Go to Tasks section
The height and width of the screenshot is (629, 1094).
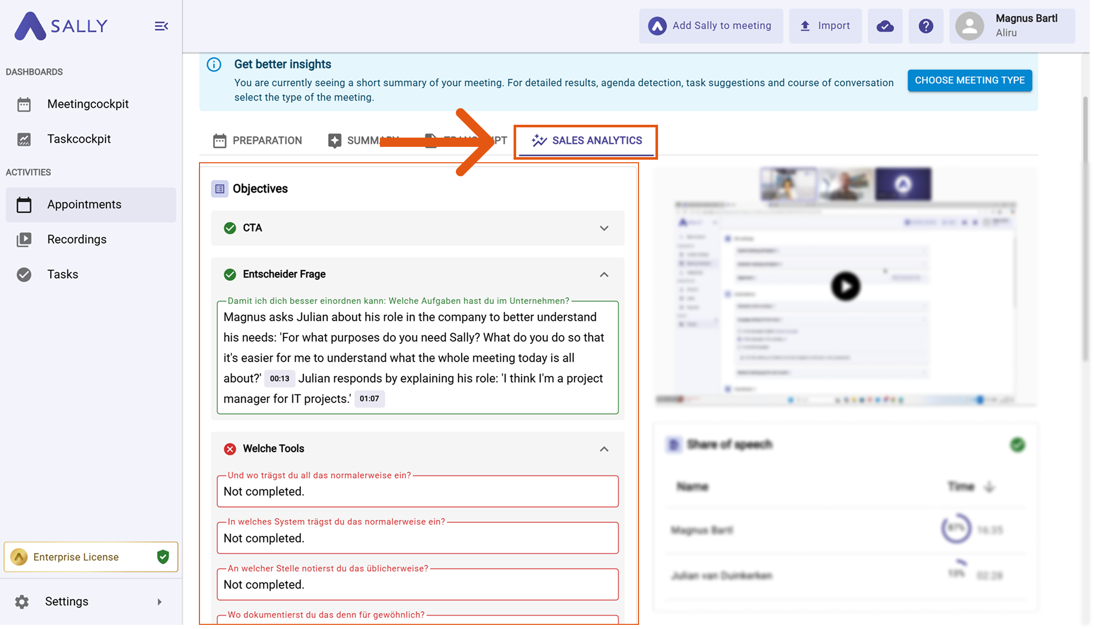click(x=91, y=274)
